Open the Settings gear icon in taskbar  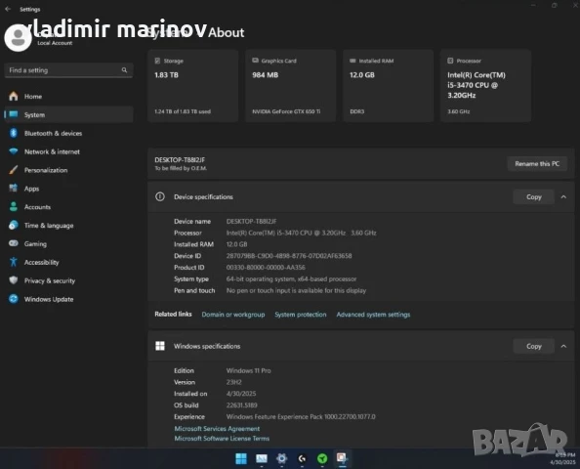click(x=281, y=458)
